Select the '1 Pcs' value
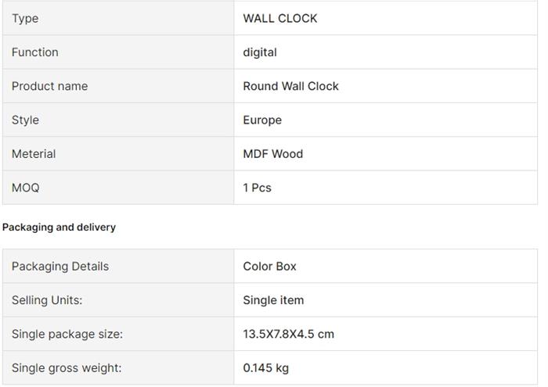The height and width of the screenshot is (387, 548). [x=257, y=188]
